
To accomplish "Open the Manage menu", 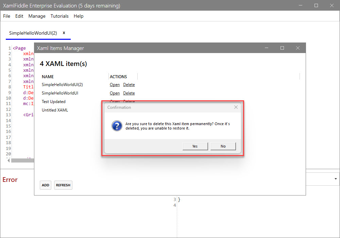I will pos(37,16).
